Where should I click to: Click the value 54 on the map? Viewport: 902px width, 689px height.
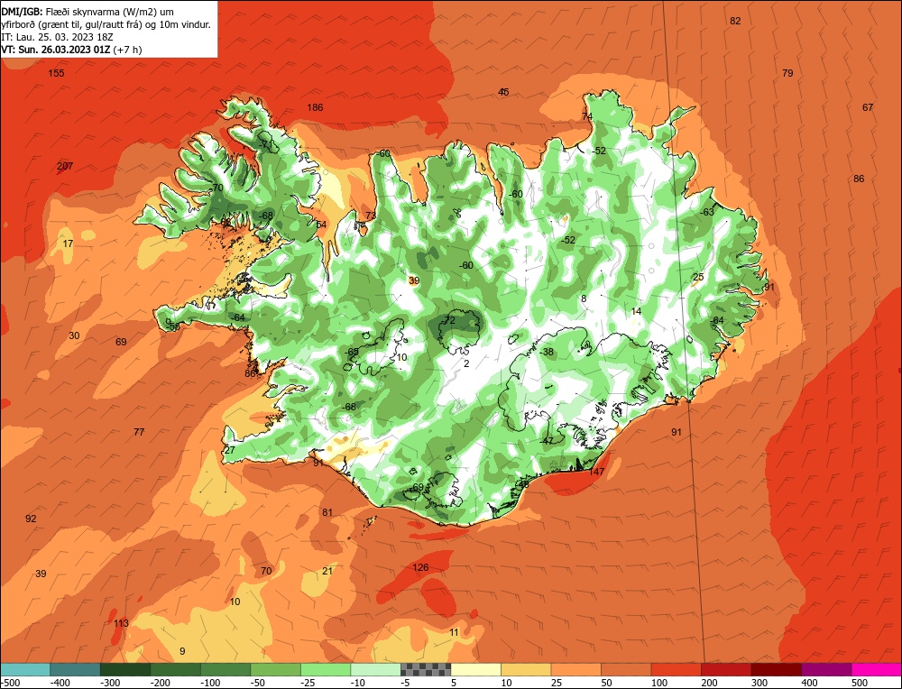[321, 225]
